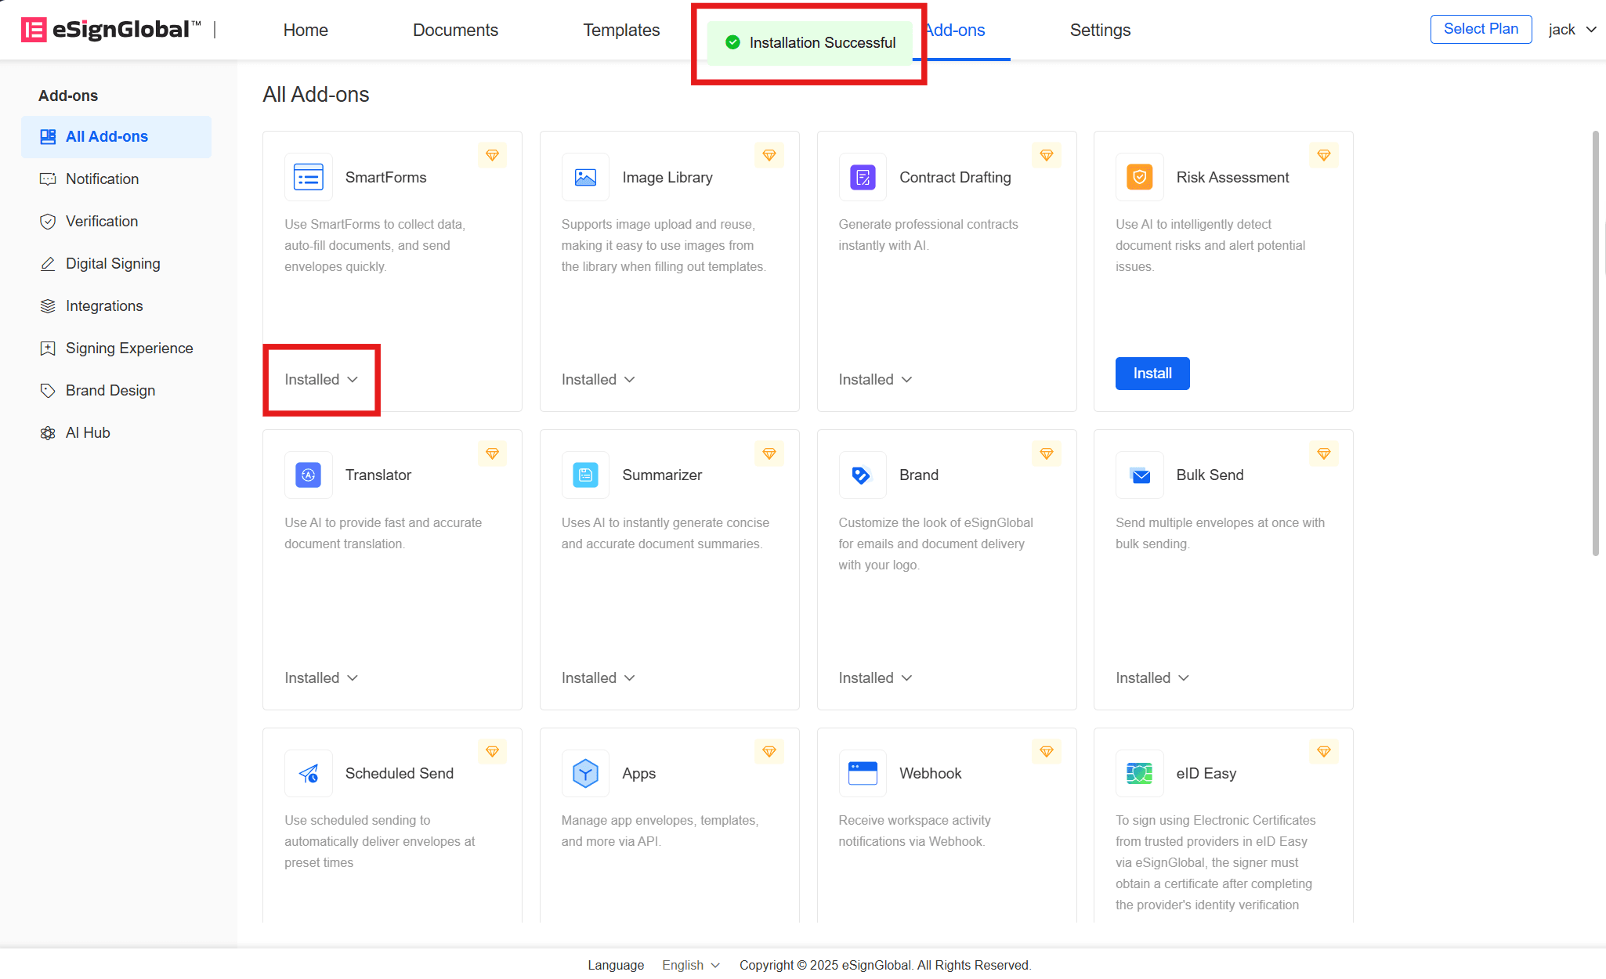Open the Settings tab
The height and width of the screenshot is (979, 1606).
point(1100,30)
